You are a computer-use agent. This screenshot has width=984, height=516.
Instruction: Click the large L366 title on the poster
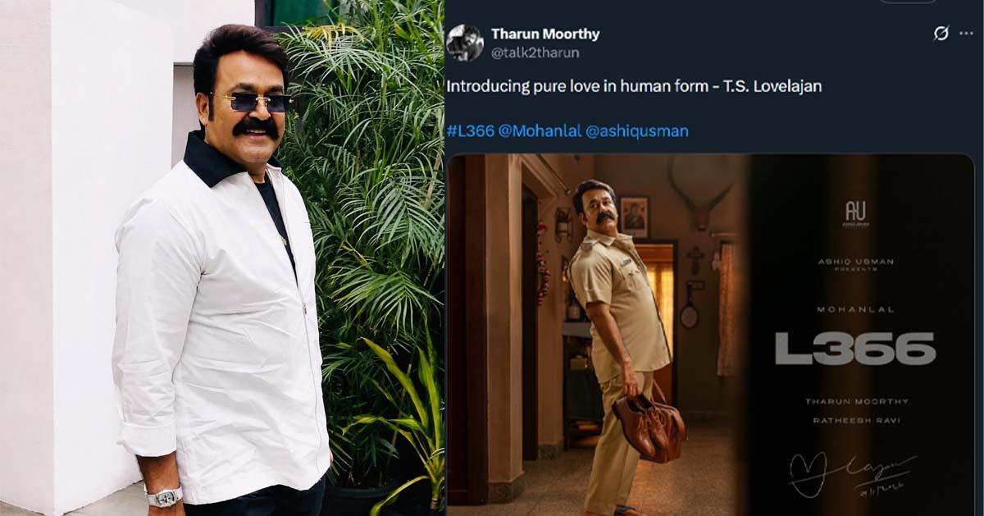[855, 349]
